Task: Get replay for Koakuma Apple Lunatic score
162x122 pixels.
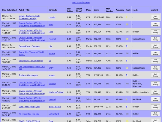Action: [155, 17]
